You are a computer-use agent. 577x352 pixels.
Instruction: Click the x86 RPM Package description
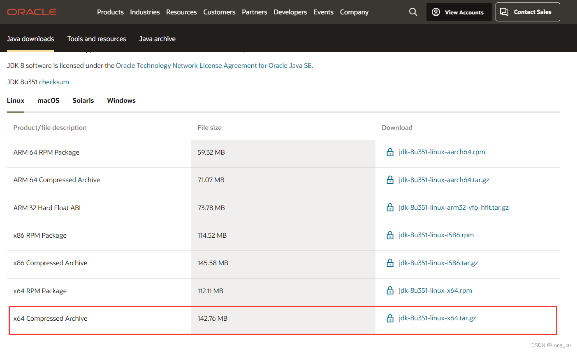point(40,235)
